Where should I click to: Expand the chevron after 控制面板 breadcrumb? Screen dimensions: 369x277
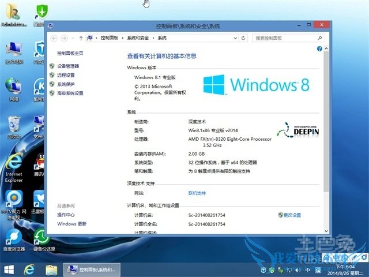click(123, 38)
